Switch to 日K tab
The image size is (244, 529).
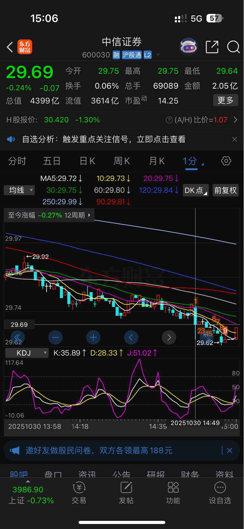pos(87,161)
